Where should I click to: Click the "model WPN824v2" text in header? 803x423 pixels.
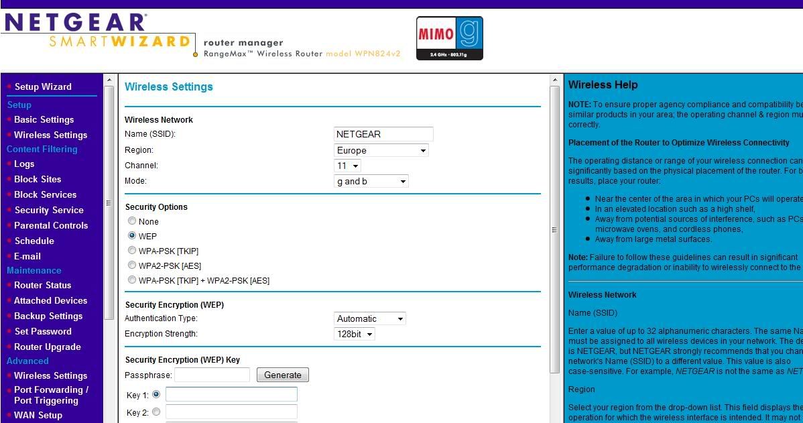363,53
